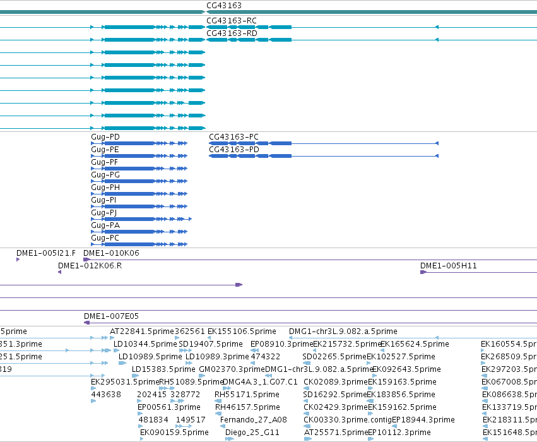Select the DME1-005H11 clone label

[x=448, y=266]
